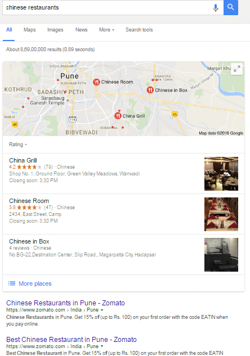Open first Zomato URL dropdown arrow
The width and height of the screenshot is (250, 356).
(102, 310)
